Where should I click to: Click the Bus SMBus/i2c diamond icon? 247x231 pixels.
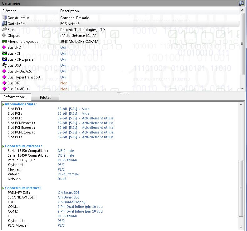(x=4, y=71)
